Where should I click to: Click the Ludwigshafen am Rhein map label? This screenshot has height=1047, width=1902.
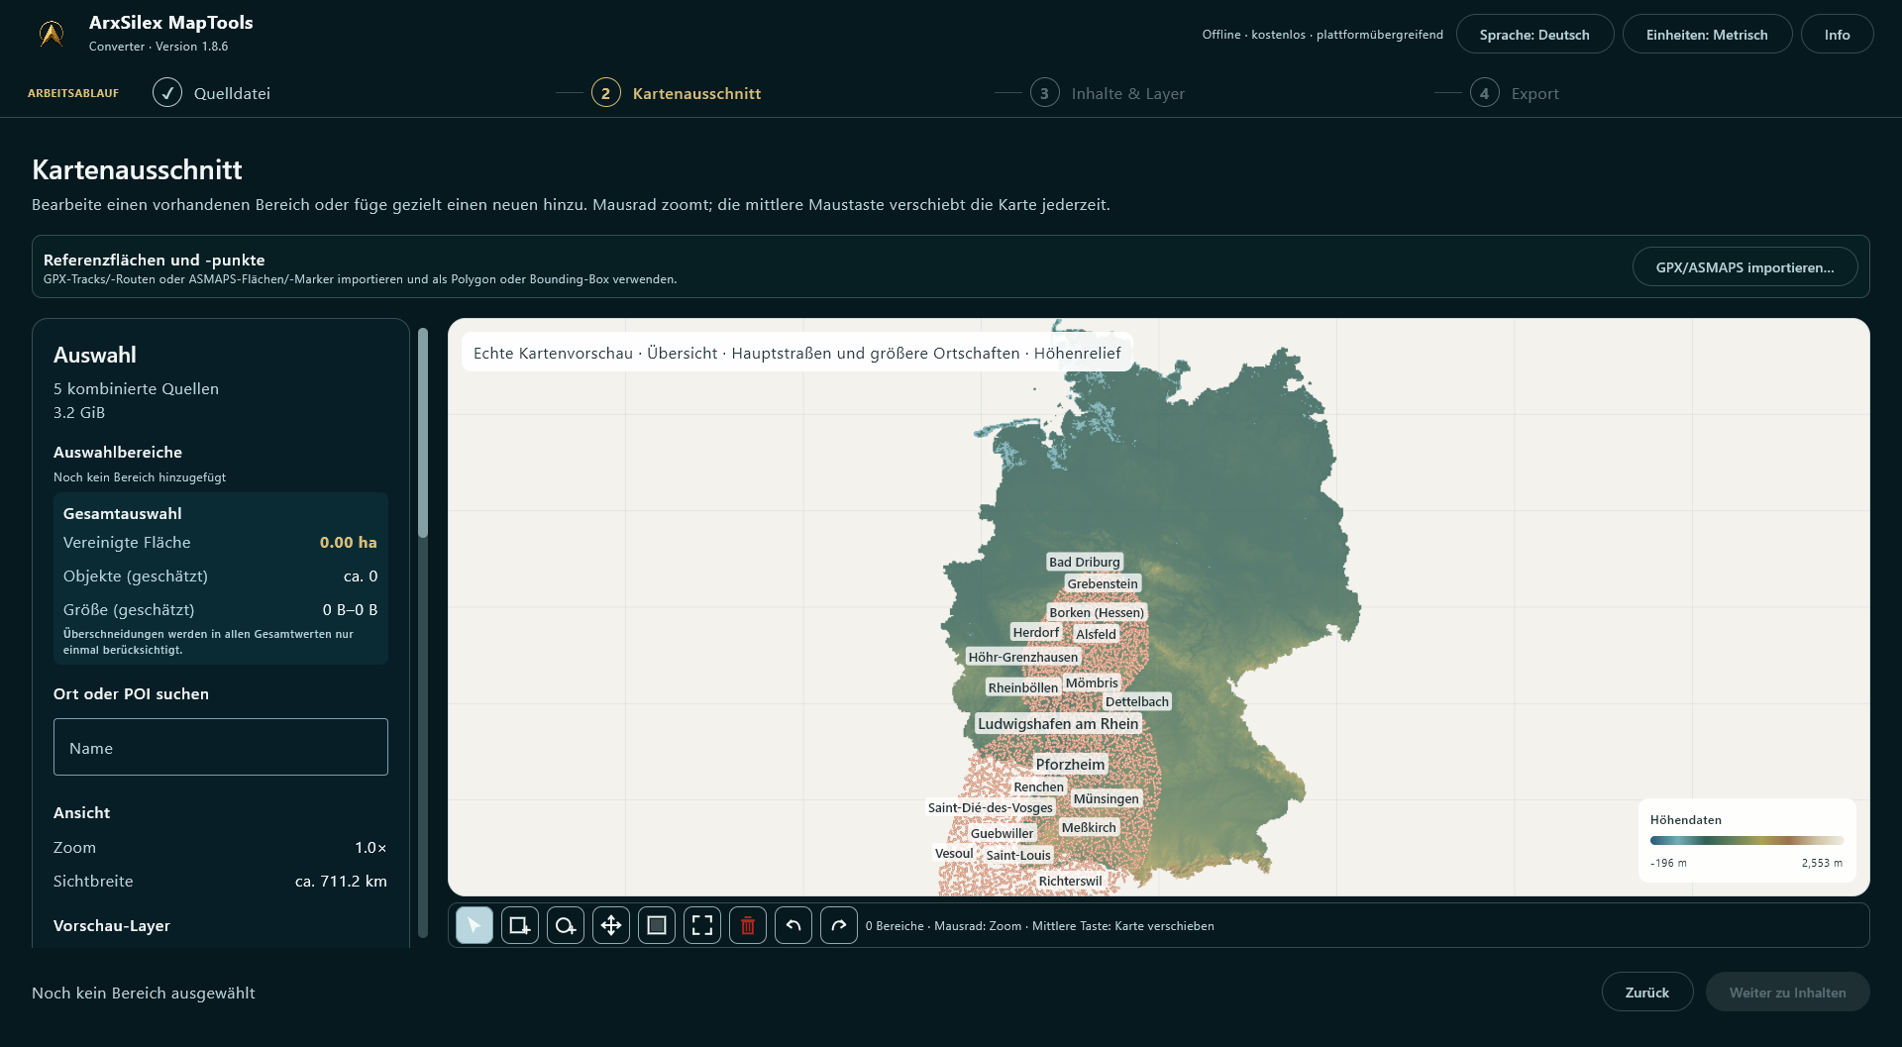[x=1058, y=724]
